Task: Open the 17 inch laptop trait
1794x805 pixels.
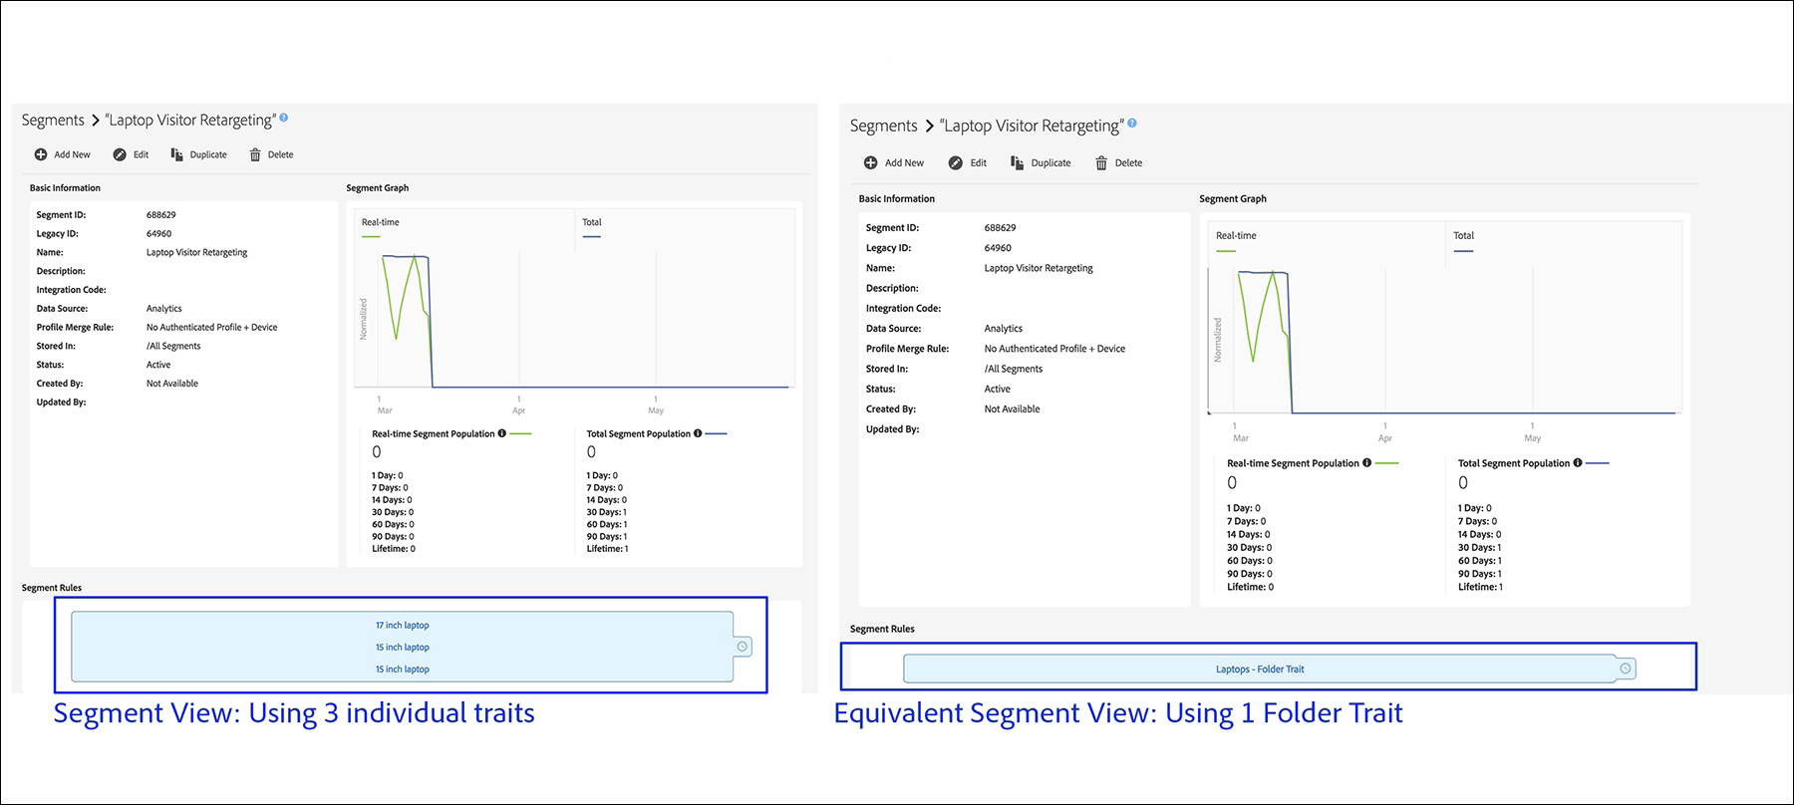Action: click(x=403, y=626)
